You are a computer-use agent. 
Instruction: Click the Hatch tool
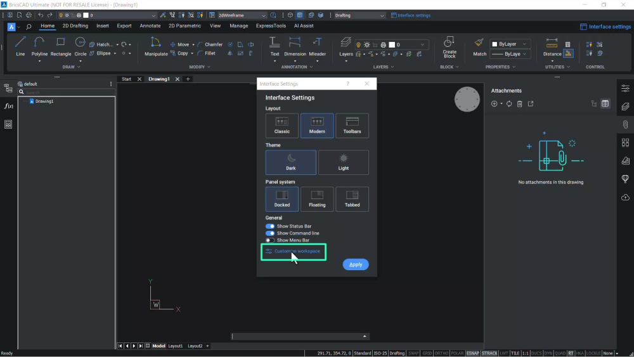tap(101, 44)
